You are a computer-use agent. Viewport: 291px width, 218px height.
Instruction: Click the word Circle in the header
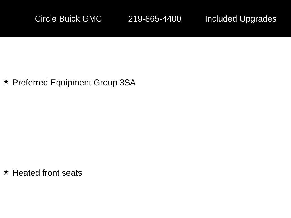coord(46,19)
